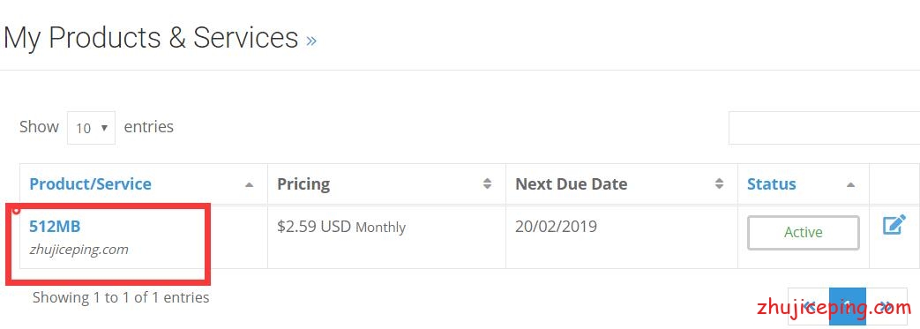Open the edit pencil icon for 512MB service
Image resolution: width=920 pixels, height=329 pixels.
tap(894, 224)
